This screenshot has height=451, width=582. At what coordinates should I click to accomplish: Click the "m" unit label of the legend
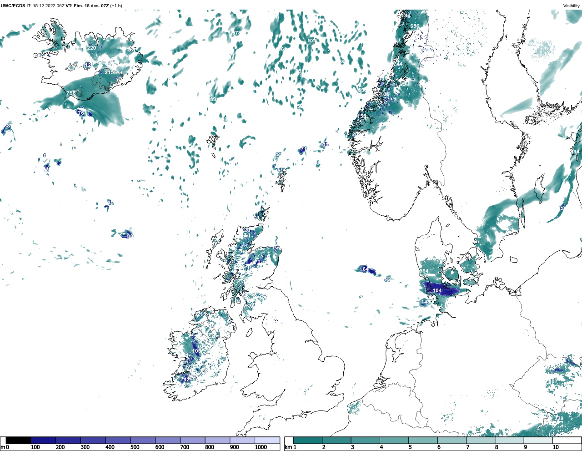[x=2, y=447]
